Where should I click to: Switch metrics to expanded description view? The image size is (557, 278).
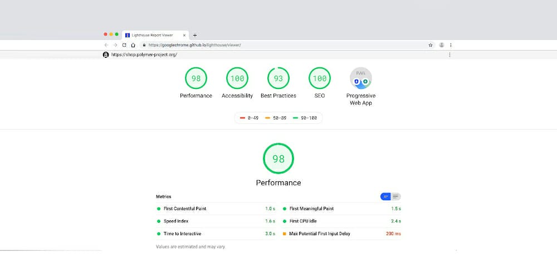coord(395,196)
